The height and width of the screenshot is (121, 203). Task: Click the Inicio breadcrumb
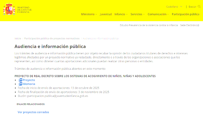[18, 39]
